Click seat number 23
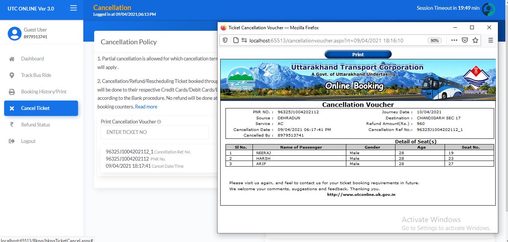The image size is (508, 242). 451,158
